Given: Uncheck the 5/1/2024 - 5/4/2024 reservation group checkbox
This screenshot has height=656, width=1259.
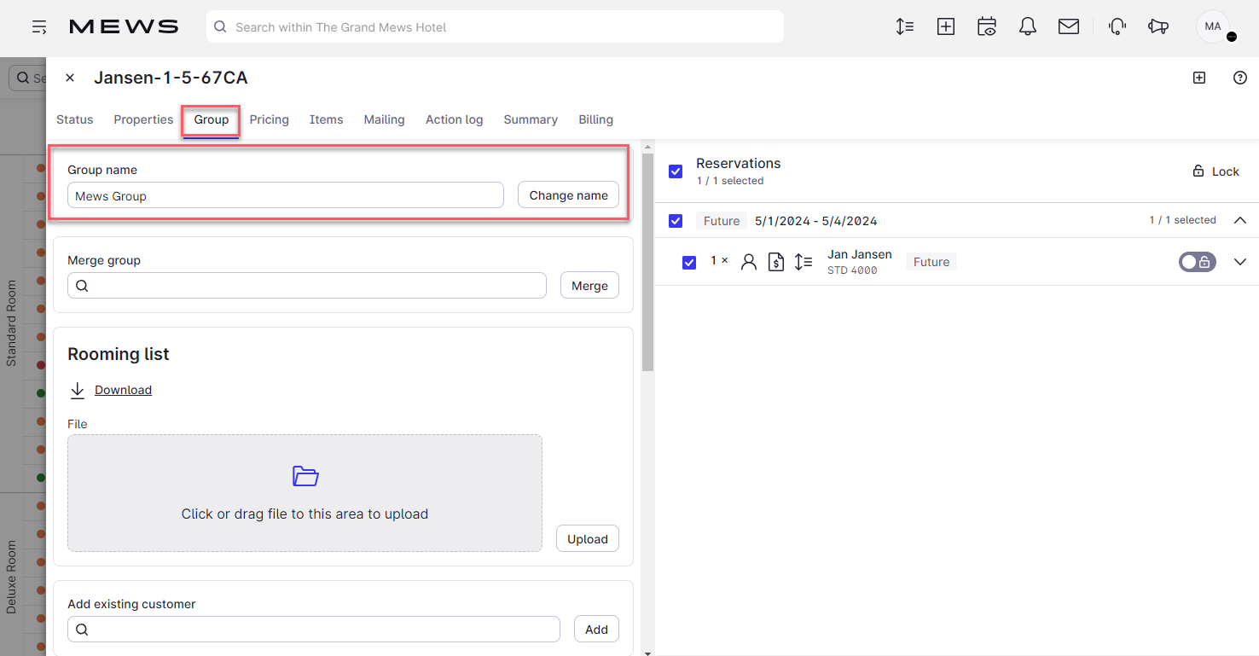Looking at the screenshot, I should (x=676, y=221).
